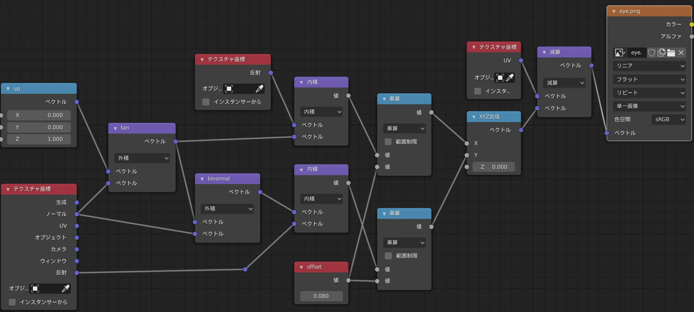Collapse the offset node with its triangle

click(x=301, y=267)
